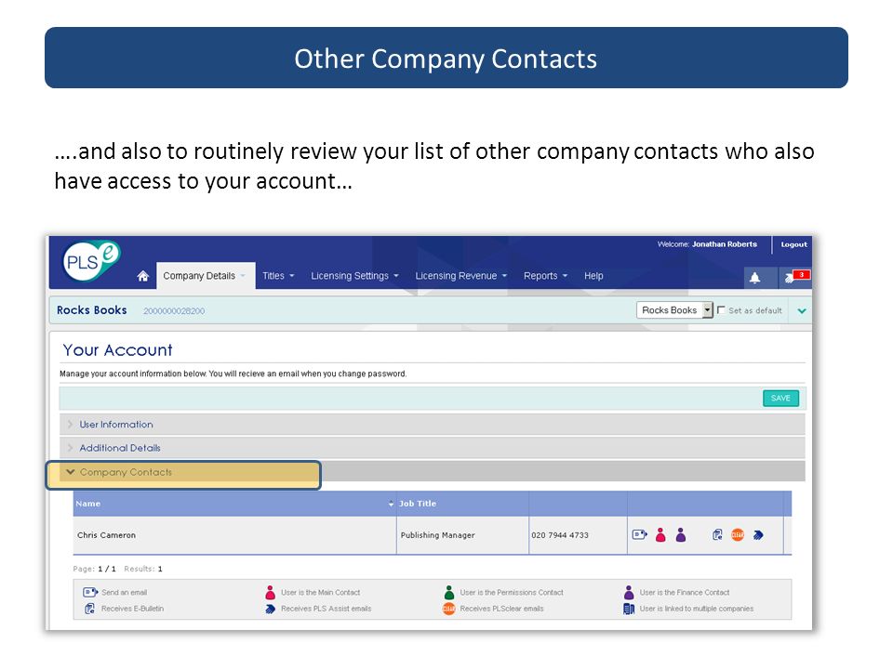This screenshot has width=893, height=669.
Task: Click the legend Receives E-Bulletin icon
Action: pos(89,609)
